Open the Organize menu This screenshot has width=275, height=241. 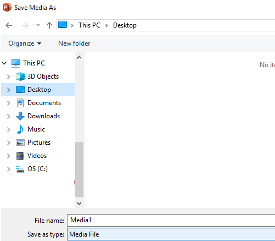click(x=25, y=43)
